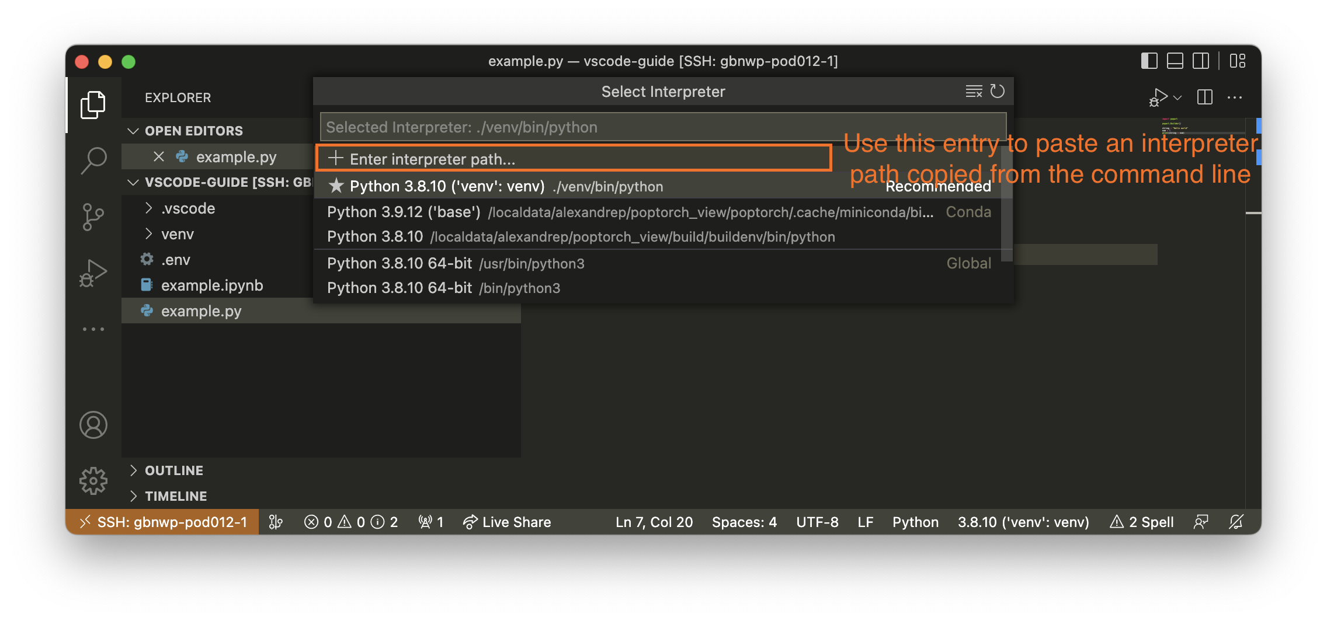Screen dimensions: 1327x621
Task: Open the Accounts menu icon
Action: 93,425
